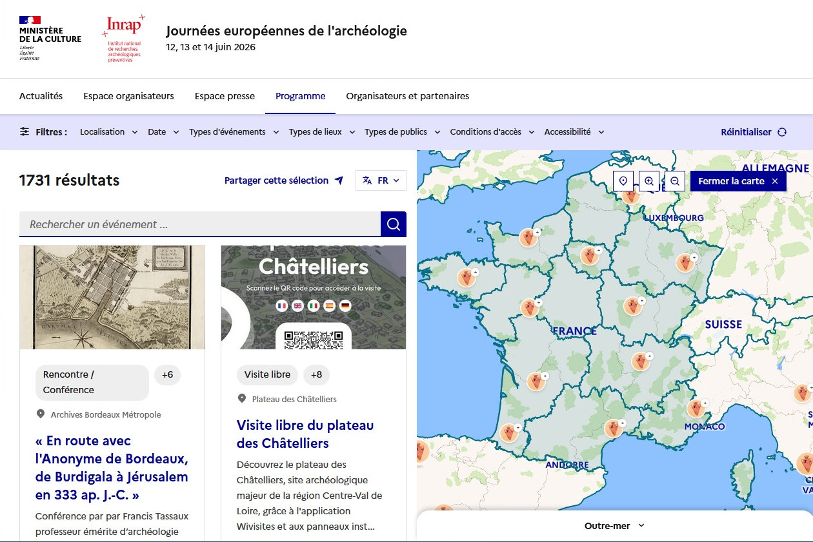Click the filters sliders icon
813x542 pixels.
click(x=25, y=131)
